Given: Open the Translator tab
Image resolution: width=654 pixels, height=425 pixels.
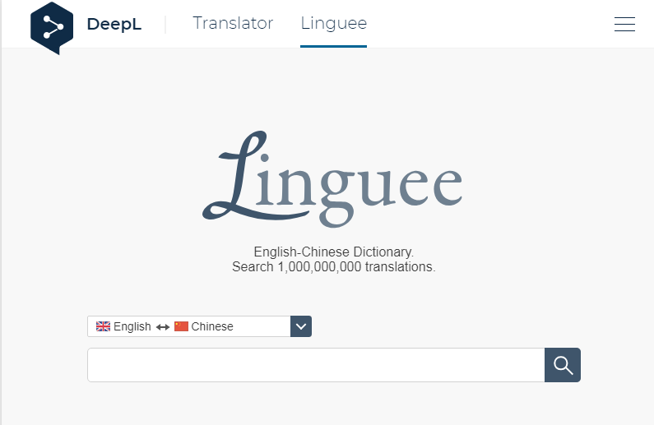Looking at the screenshot, I should click(x=233, y=23).
